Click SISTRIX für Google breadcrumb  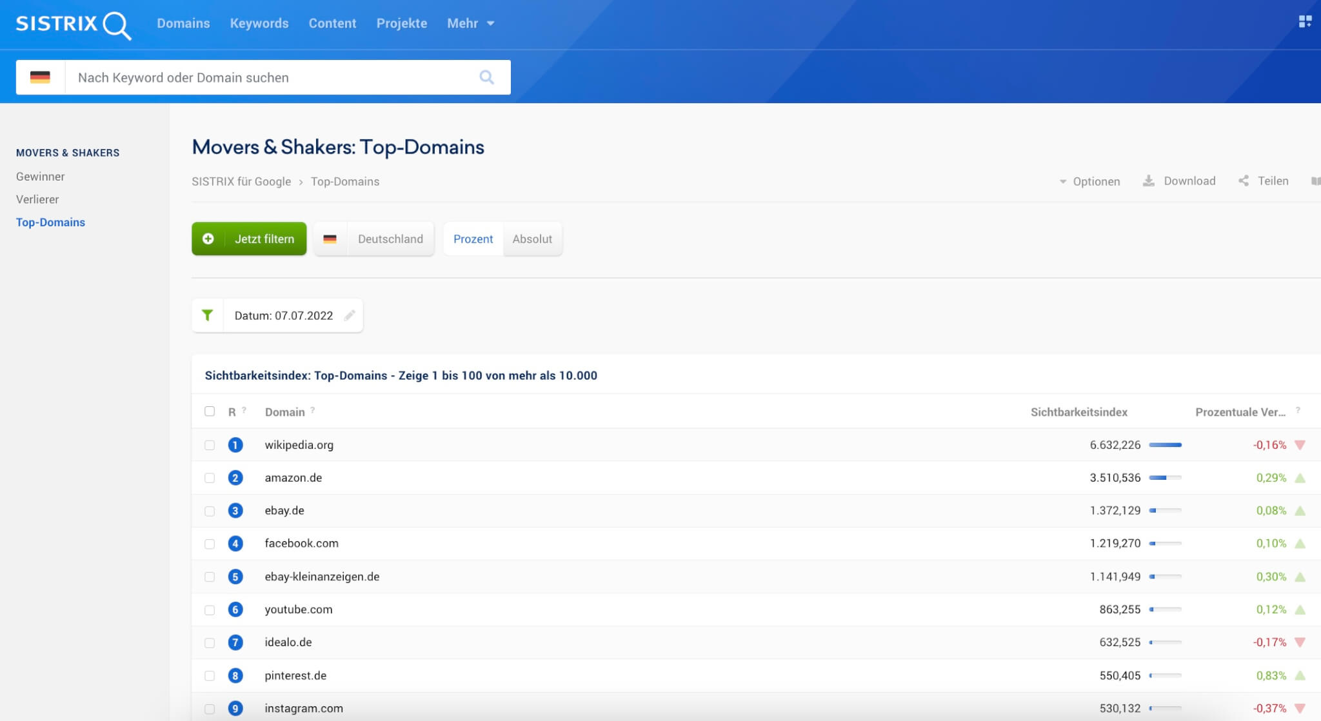click(x=241, y=181)
